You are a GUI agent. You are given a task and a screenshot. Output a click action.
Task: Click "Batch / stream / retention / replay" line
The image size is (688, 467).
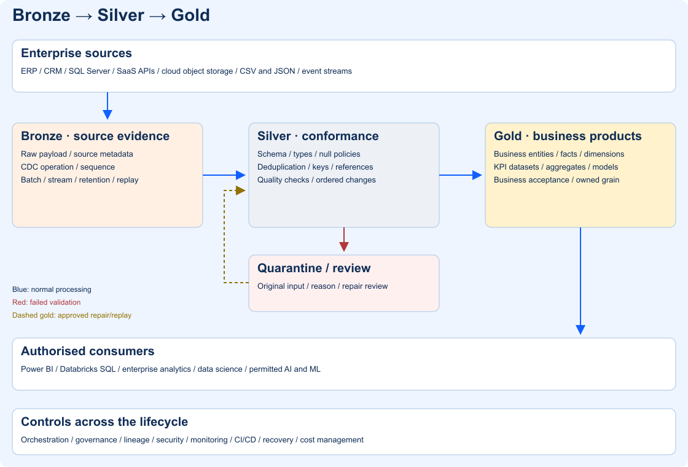(x=80, y=180)
